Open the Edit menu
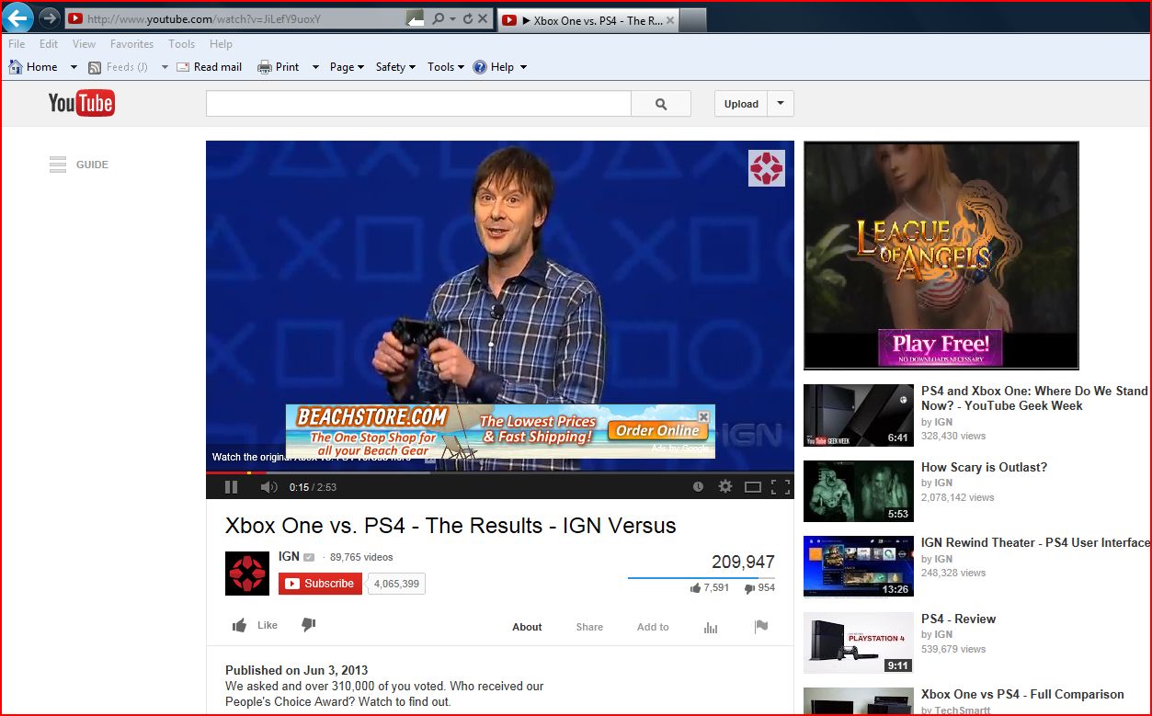The height and width of the screenshot is (716, 1152). 49,44
